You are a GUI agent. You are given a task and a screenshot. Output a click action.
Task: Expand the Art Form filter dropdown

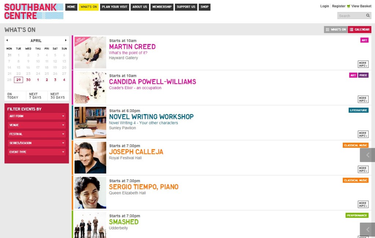point(37,116)
